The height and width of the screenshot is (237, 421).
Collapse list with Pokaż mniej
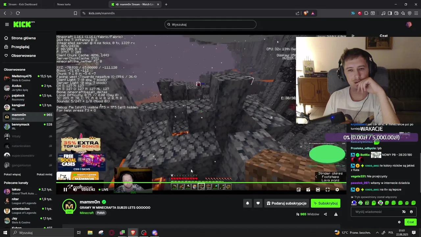pyautogui.click(x=44, y=174)
